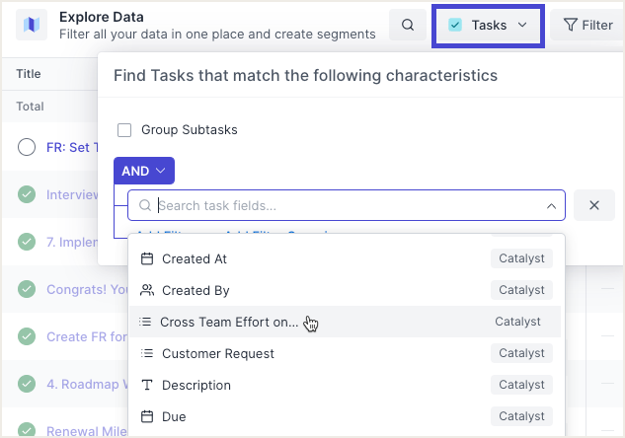This screenshot has height=438, width=625.
Task: Click the text icon beside Description
Action: [147, 385]
